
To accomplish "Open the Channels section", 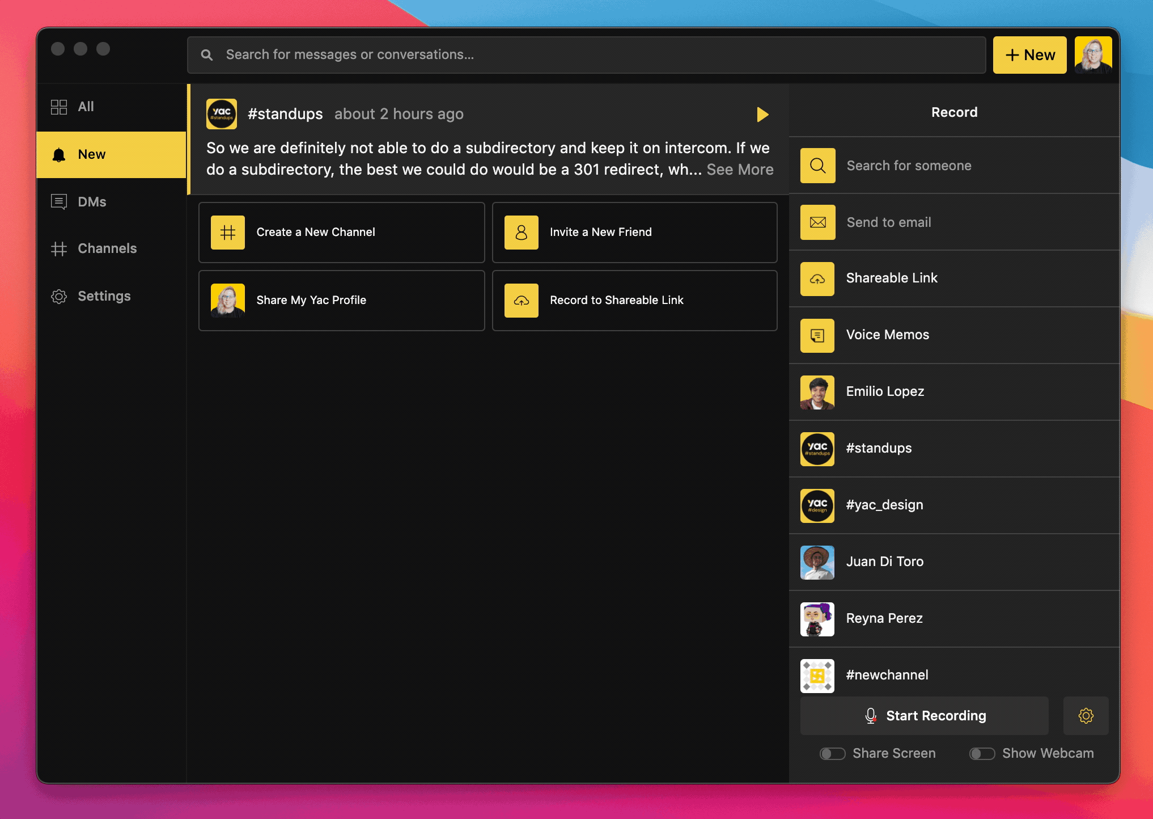I will 112,249.
